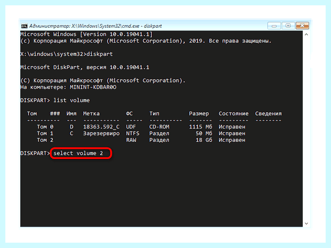Viewport: 331px width, 248px height.
Task: Click the 'Том 0' row entry
Action: click(x=45, y=127)
